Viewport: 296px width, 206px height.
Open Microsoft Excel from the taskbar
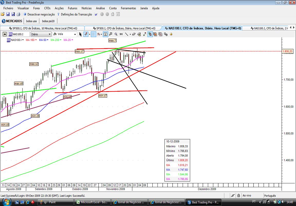[92, 202]
